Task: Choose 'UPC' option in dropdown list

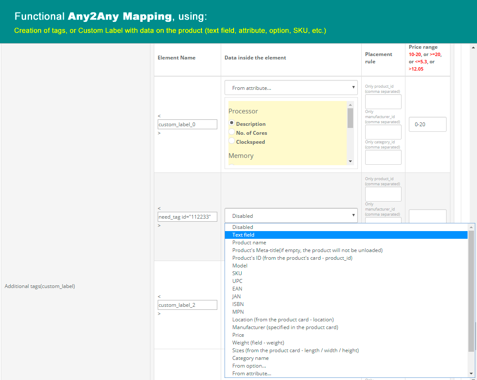Action: click(346, 281)
